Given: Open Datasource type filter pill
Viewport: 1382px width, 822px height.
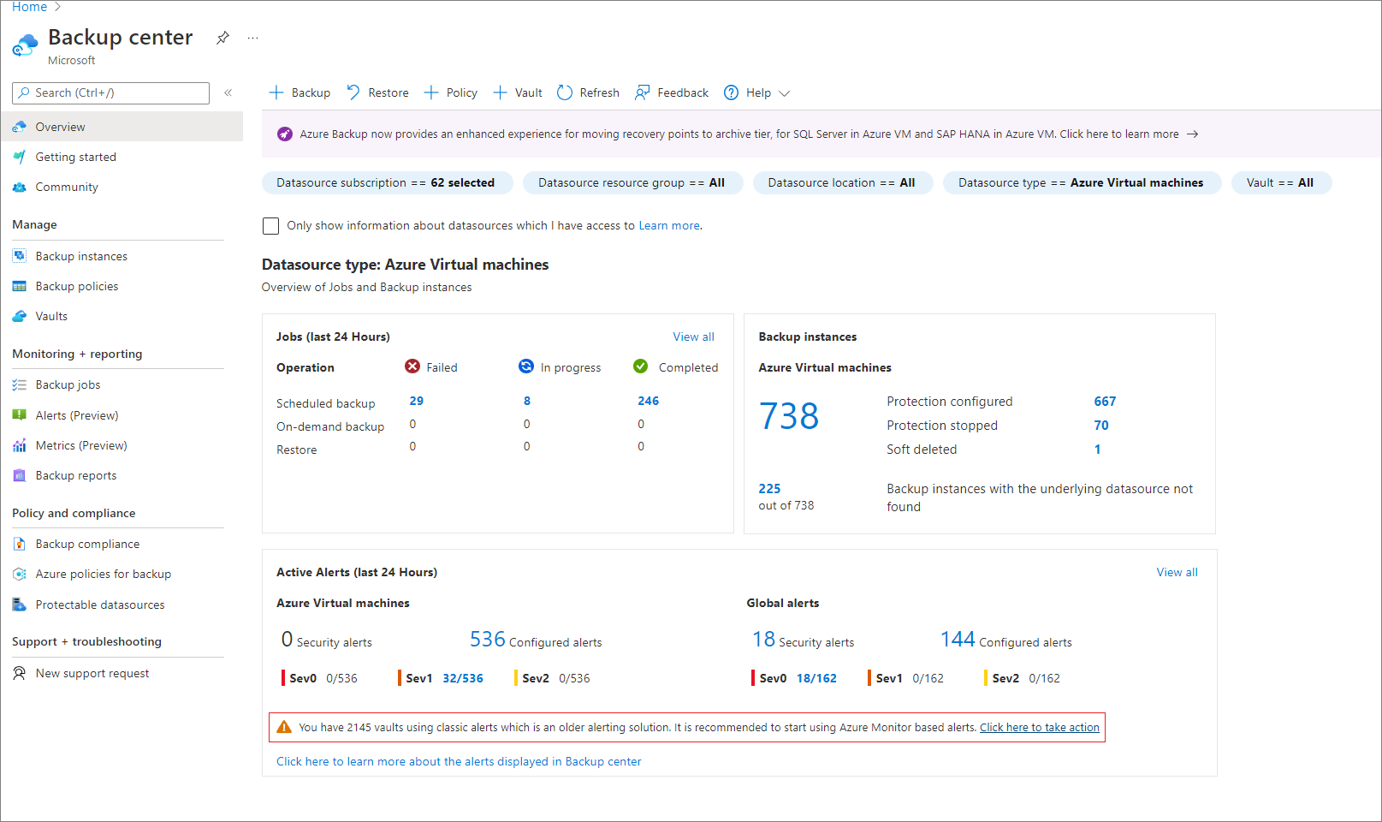Looking at the screenshot, I should (1082, 182).
